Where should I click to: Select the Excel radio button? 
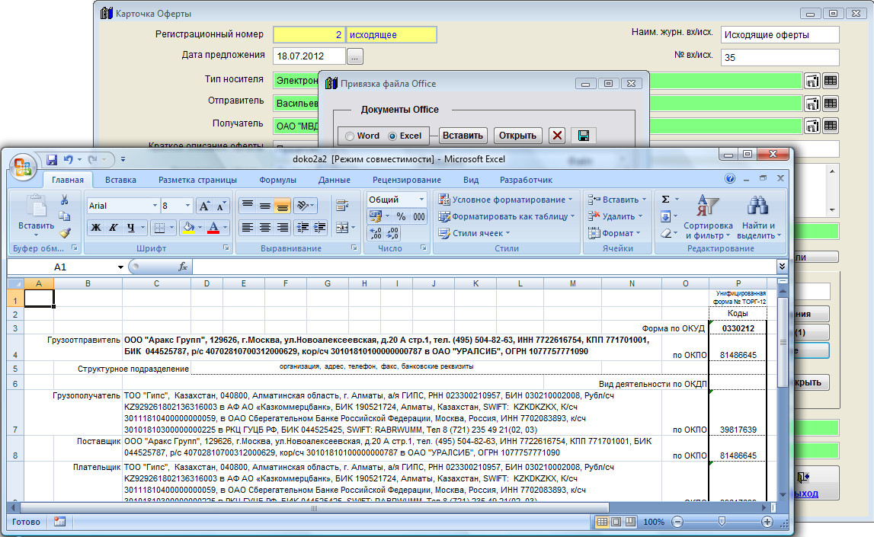[392, 136]
